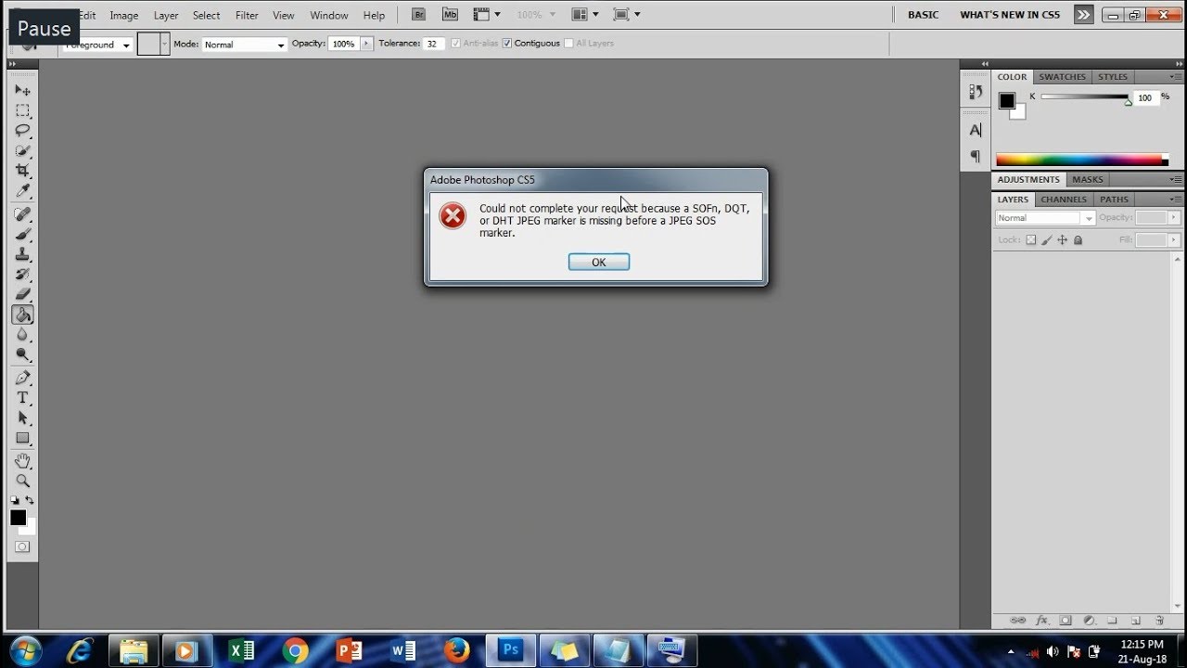Toggle Quick Mask mode
The width and height of the screenshot is (1187, 668).
coord(22,546)
